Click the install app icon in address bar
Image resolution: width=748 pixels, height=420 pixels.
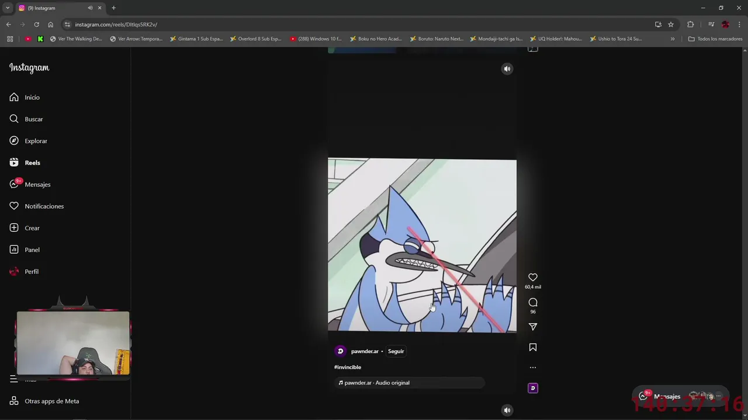pyautogui.click(x=658, y=24)
